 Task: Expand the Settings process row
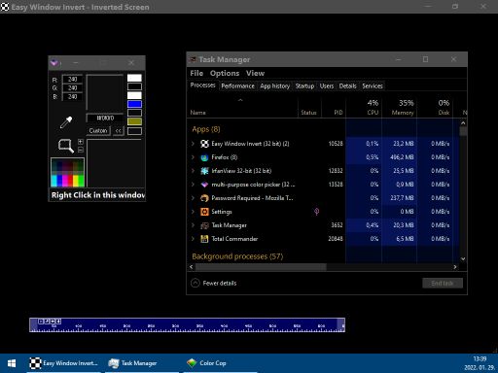point(193,212)
